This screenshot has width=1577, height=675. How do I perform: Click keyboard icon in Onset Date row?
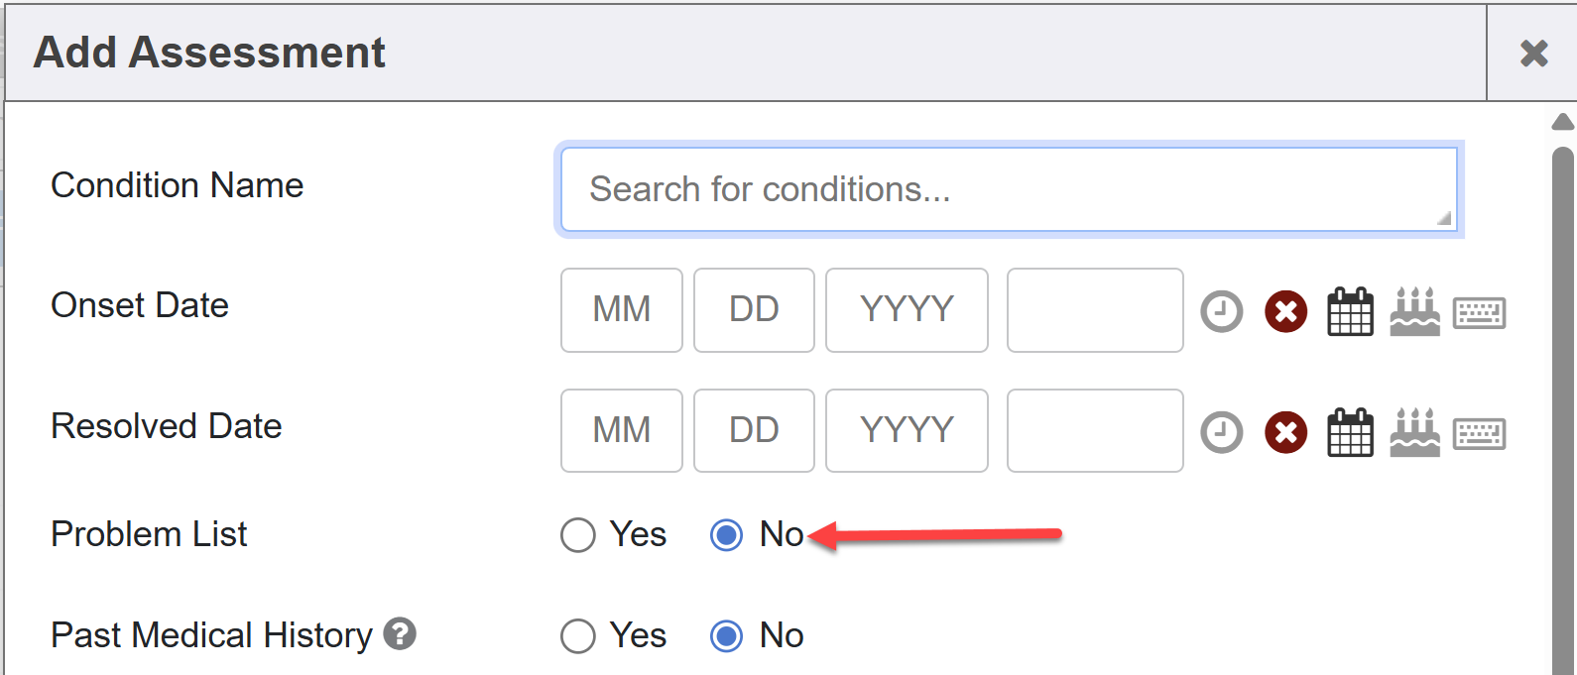[1479, 312]
